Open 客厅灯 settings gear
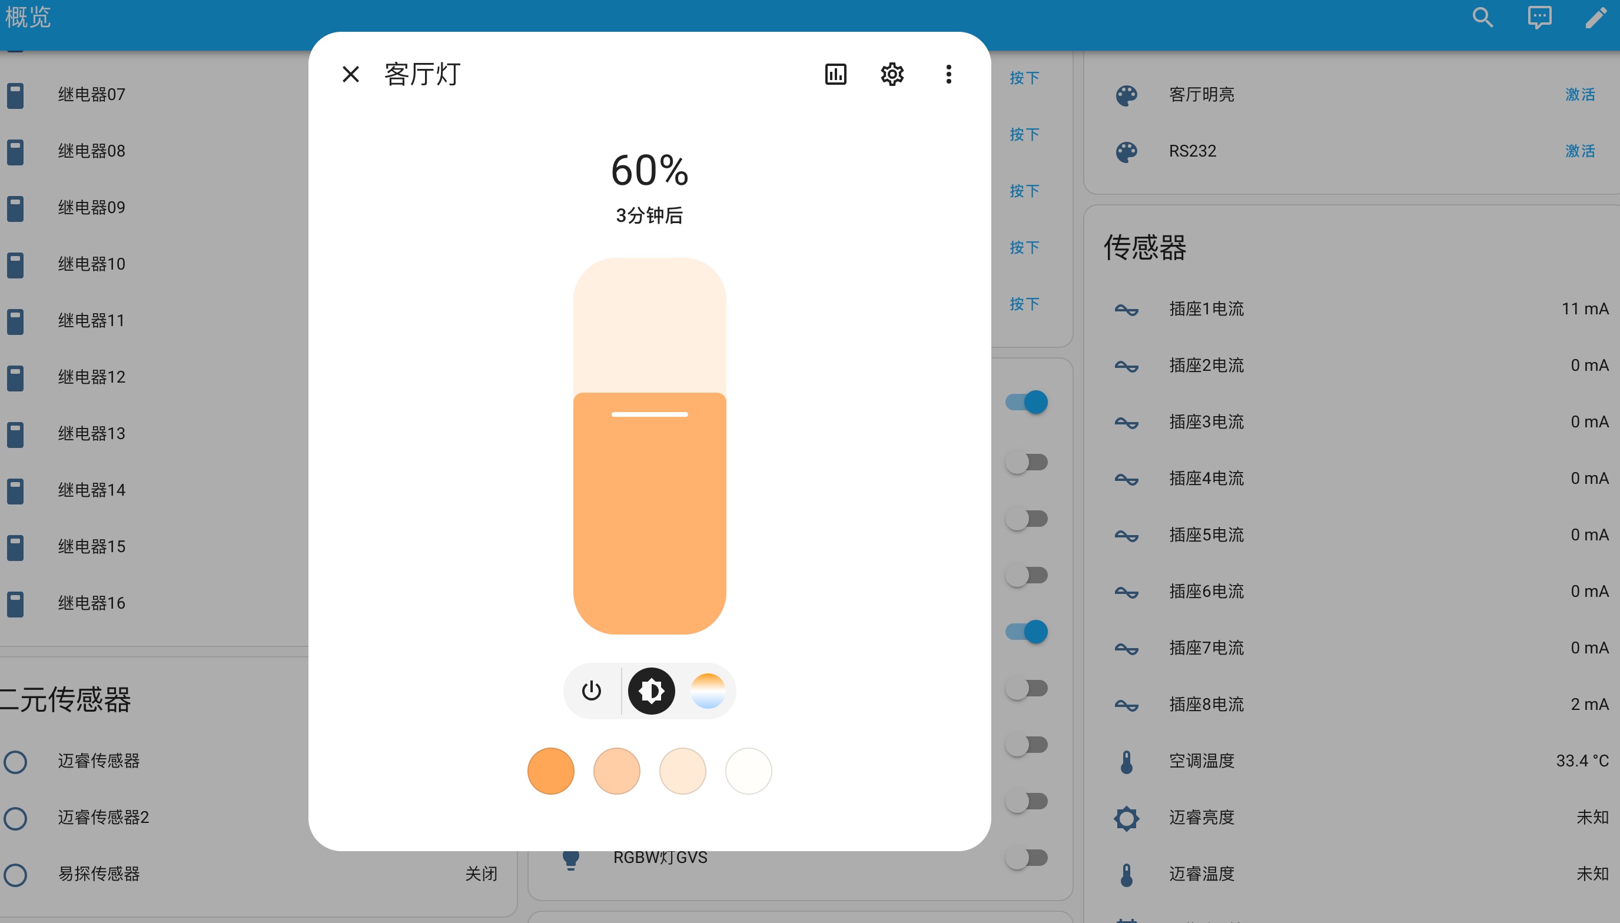Viewport: 1620px width, 923px height. pos(892,74)
